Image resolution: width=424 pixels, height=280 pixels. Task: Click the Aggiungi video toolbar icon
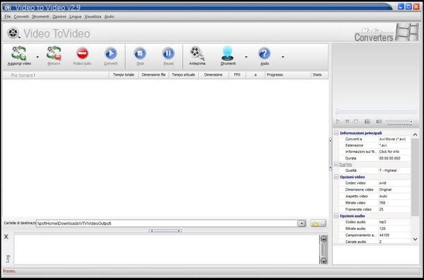(19, 53)
